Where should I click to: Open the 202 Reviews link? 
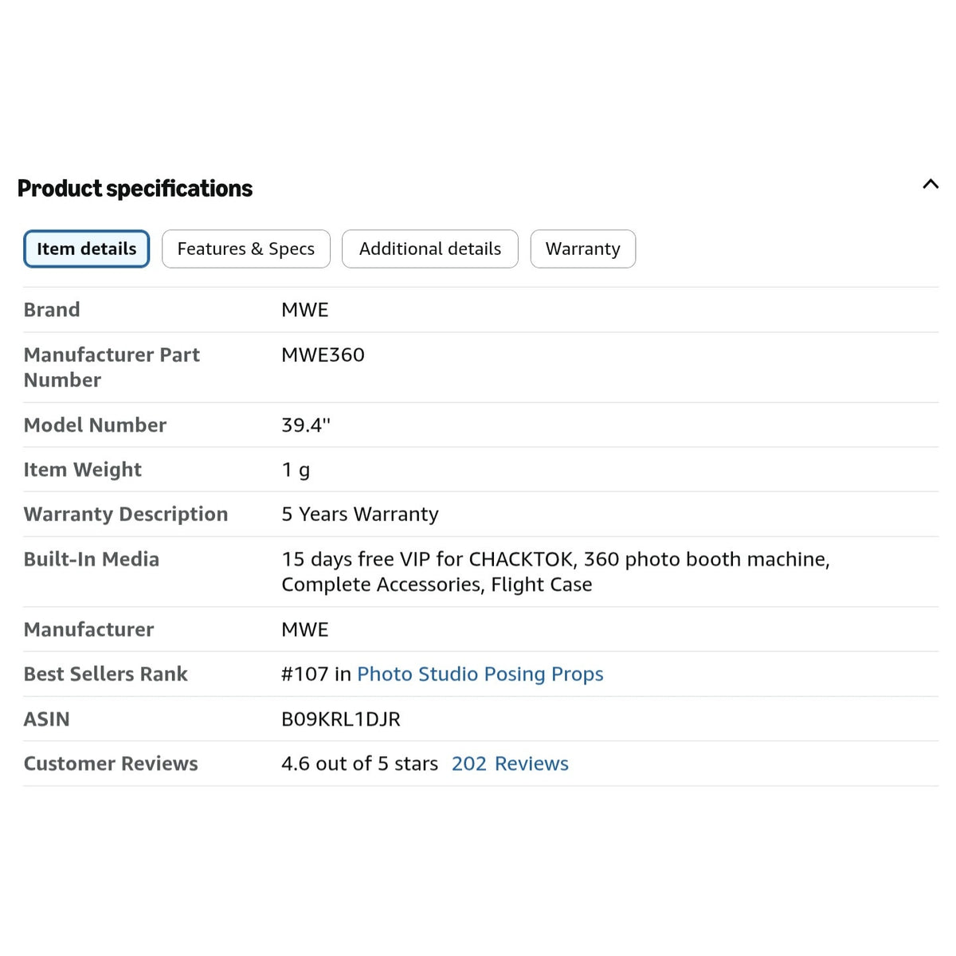pyautogui.click(x=510, y=763)
